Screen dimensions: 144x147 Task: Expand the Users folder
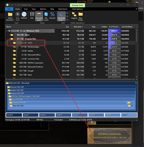pyautogui.click(x=9, y=35)
